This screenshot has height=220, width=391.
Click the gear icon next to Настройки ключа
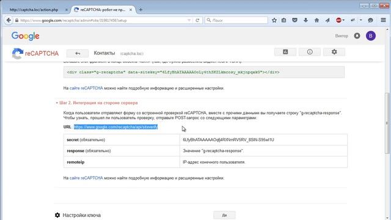tap(57, 215)
